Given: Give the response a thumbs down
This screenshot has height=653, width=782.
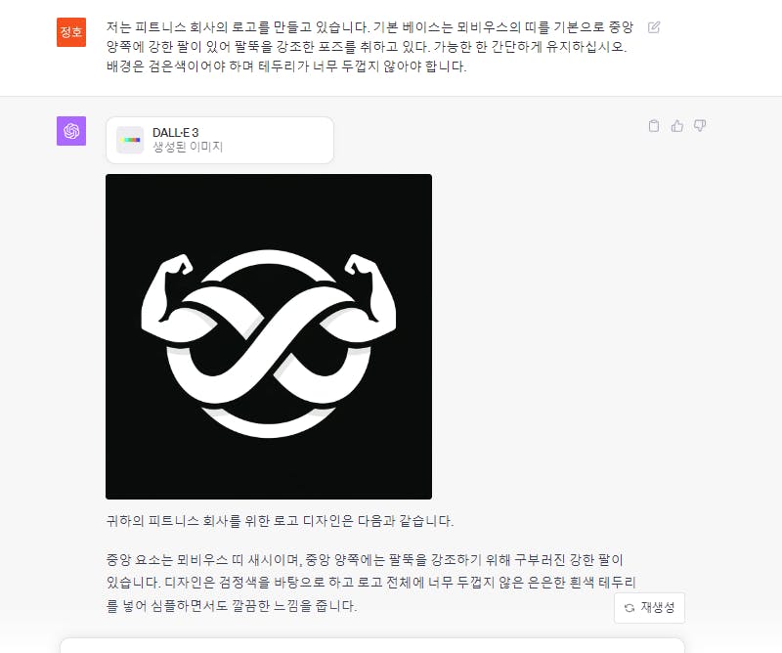Looking at the screenshot, I should click(x=700, y=126).
